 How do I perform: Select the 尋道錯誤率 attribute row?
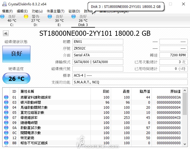(x=92, y=117)
